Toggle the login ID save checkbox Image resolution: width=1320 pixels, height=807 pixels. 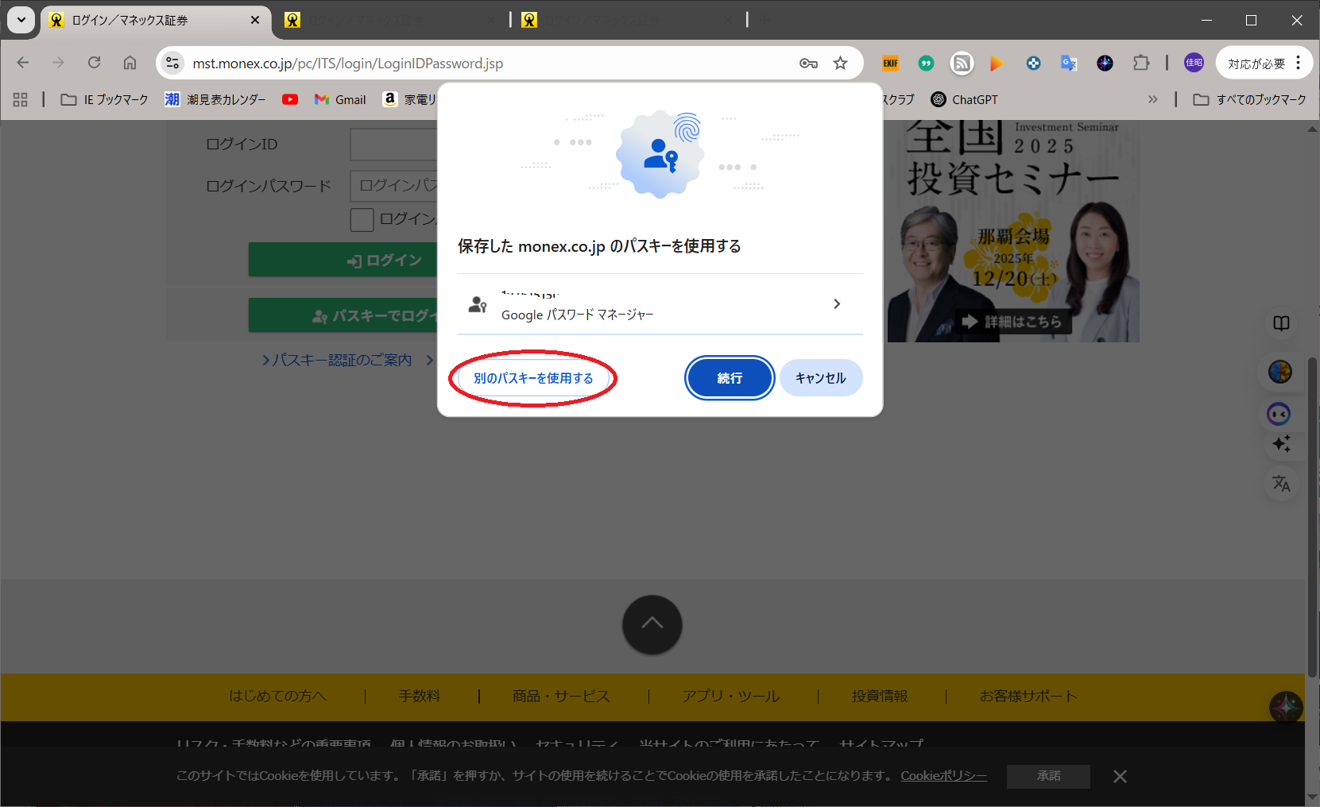[x=362, y=220]
